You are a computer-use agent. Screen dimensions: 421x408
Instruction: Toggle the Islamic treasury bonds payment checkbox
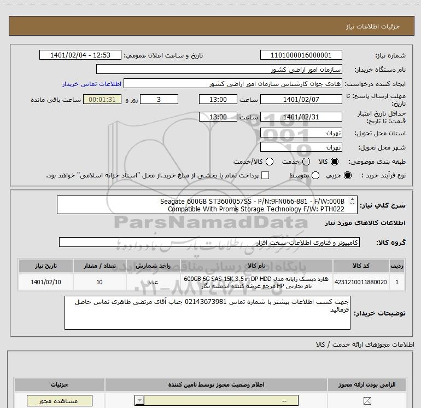(265, 175)
